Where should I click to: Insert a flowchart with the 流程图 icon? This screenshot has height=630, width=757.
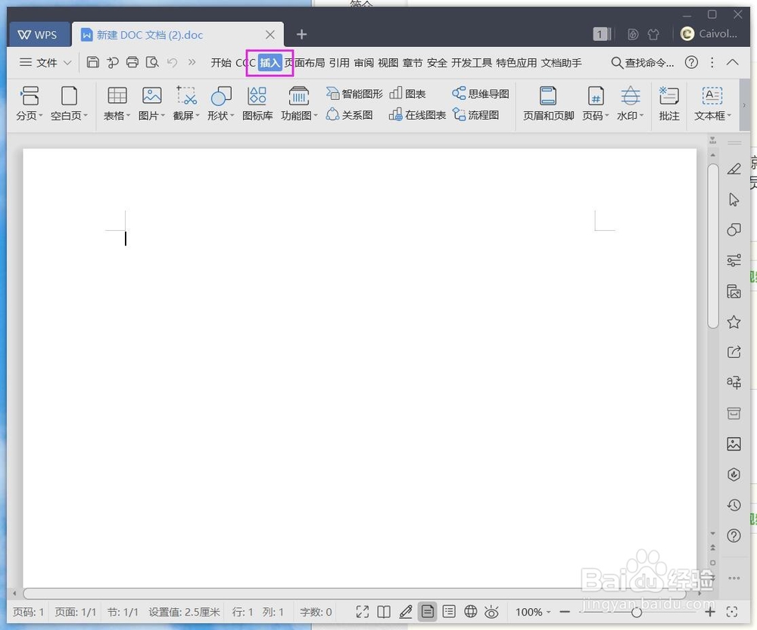477,115
